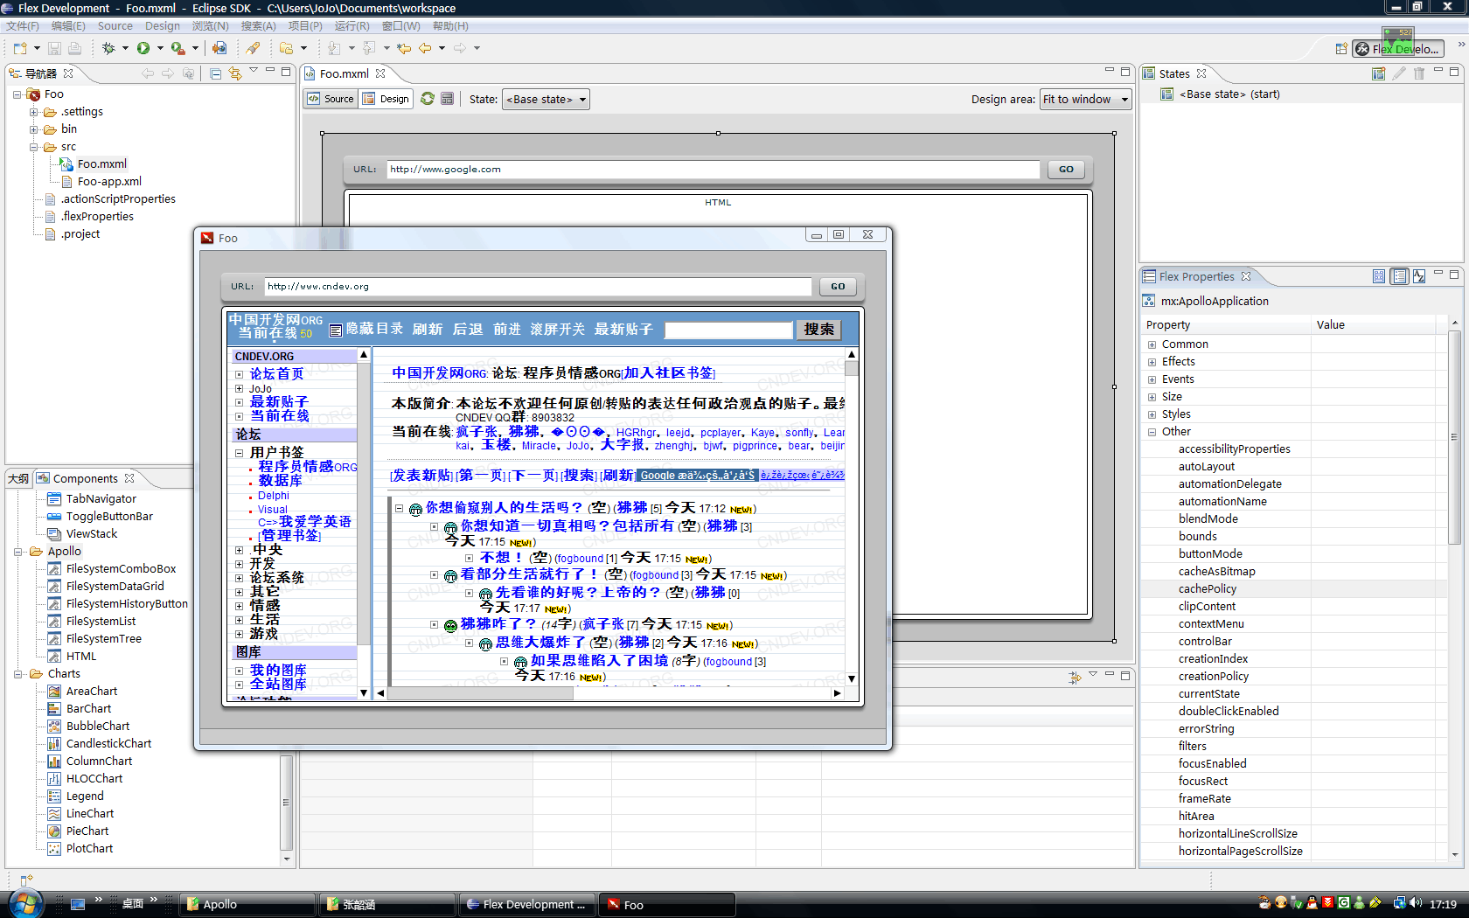Click the Open folder icon in toolbar

286,48
